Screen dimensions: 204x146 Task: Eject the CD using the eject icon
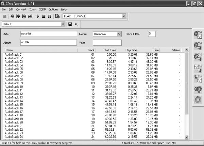[x=4, y=16]
